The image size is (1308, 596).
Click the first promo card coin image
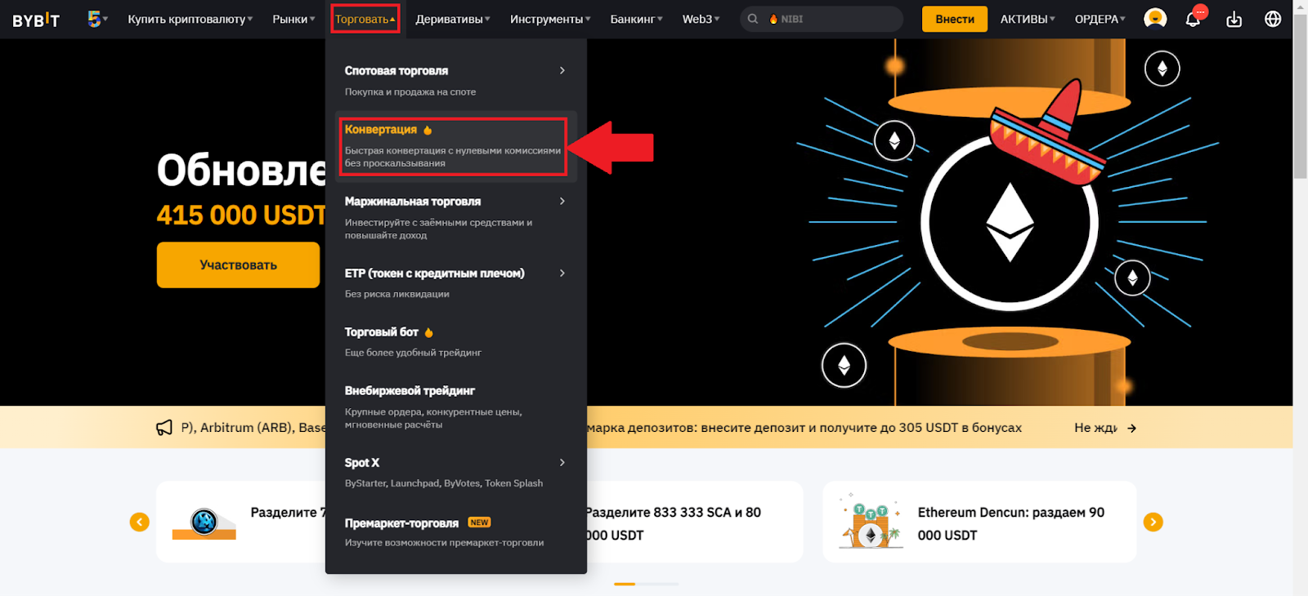point(204,523)
